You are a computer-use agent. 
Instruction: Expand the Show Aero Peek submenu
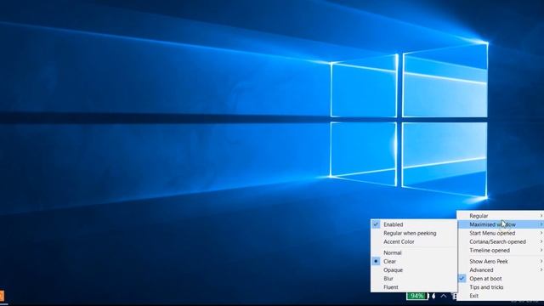(x=501, y=261)
